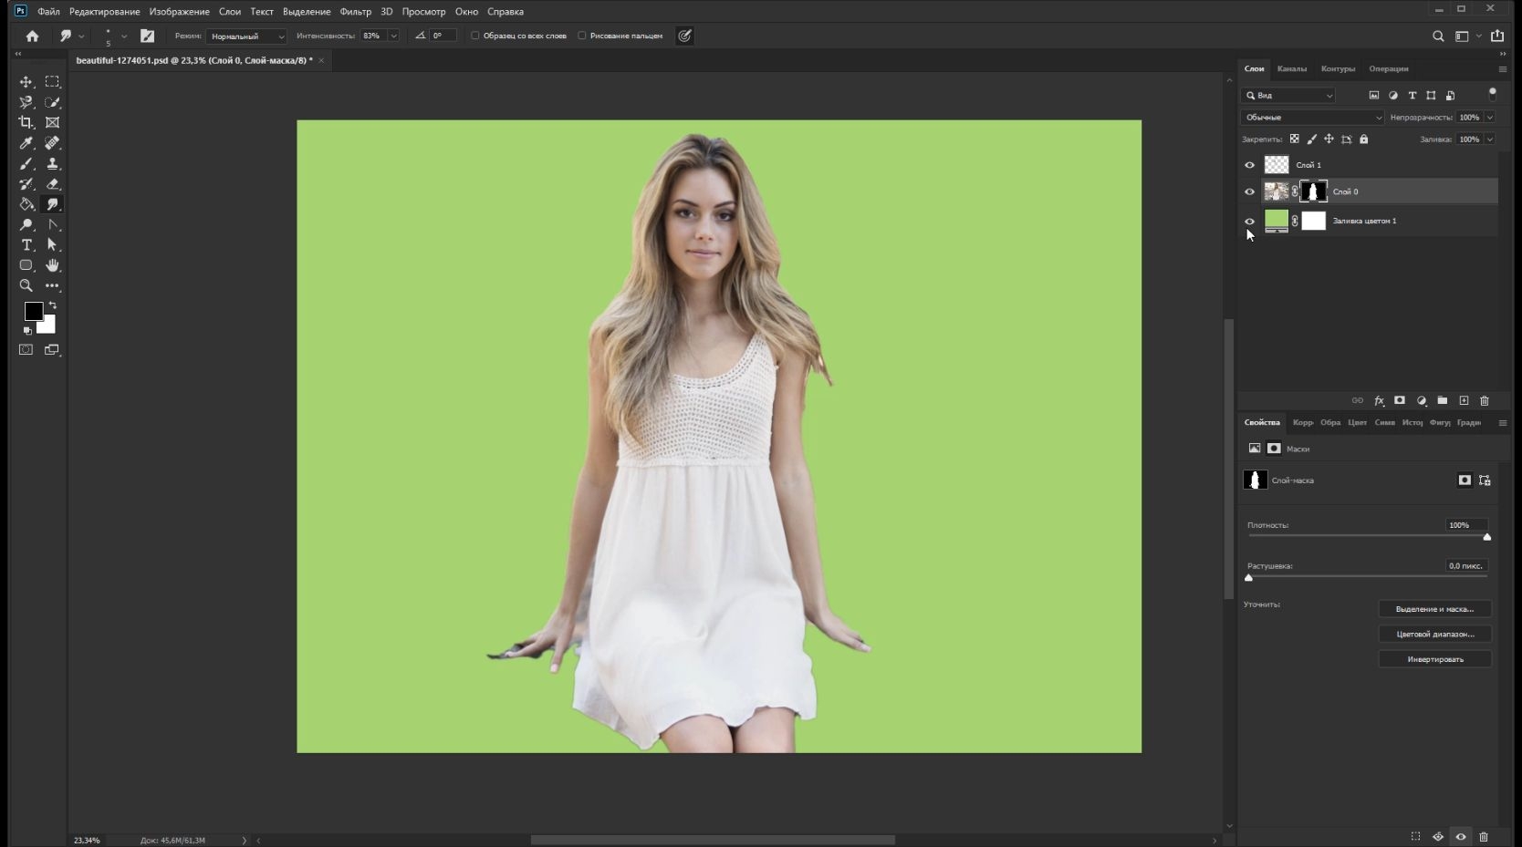1522x847 pixels.
Task: Enable Образец со всех слоев checkbox
Action: pos(474,36)
